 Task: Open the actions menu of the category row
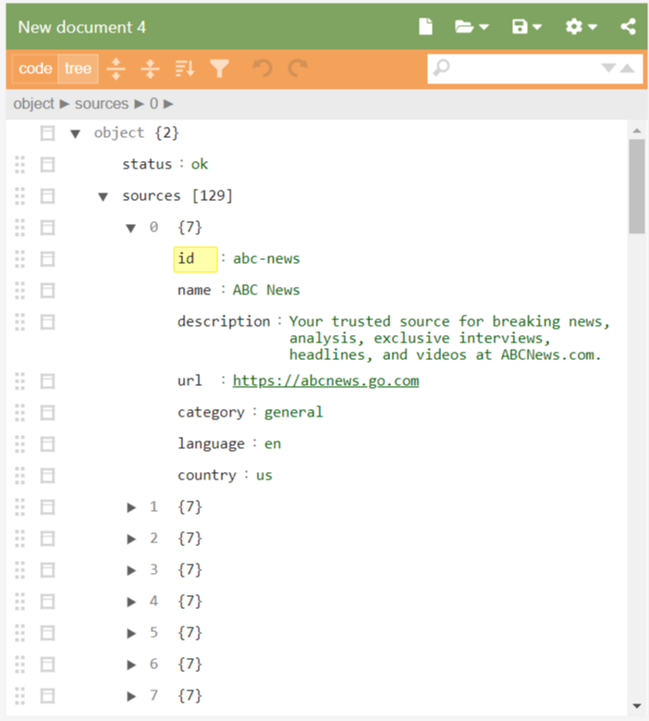pos(47,413)
